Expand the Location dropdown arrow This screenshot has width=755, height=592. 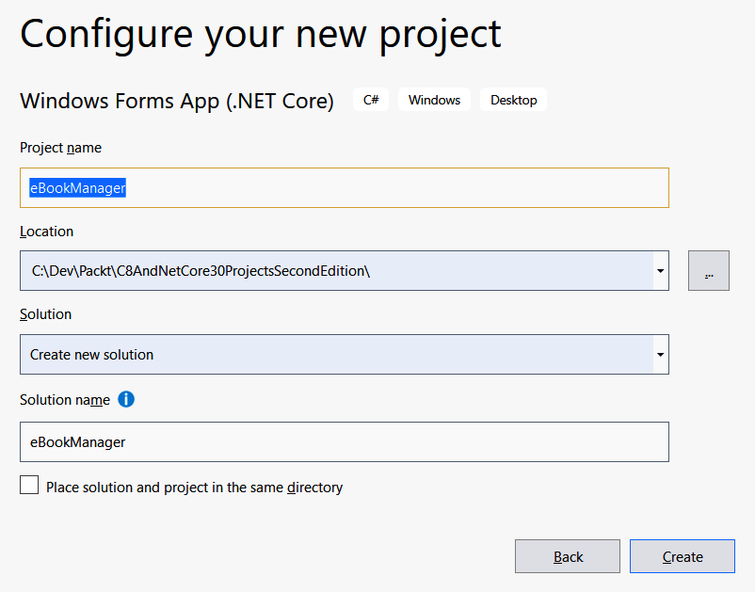click(x=661, y=270)
